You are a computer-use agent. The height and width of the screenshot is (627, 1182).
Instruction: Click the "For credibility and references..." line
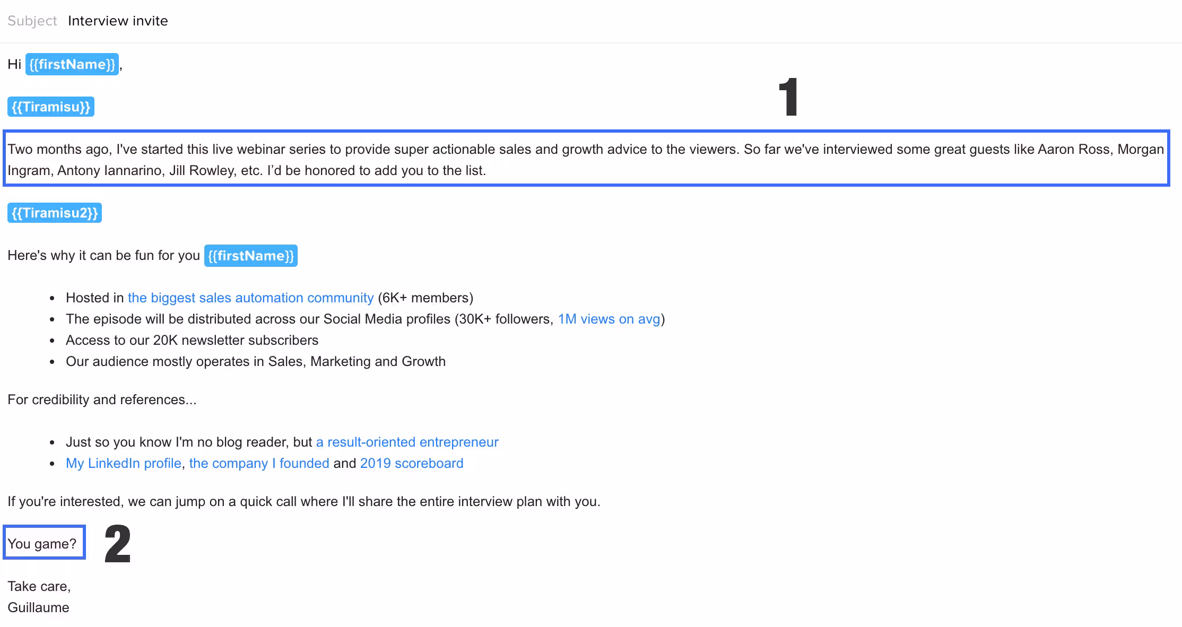click(102, 399)
